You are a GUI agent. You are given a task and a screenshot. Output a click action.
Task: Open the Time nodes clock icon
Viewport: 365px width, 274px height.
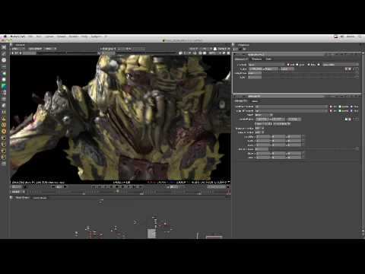coord(4,60)
